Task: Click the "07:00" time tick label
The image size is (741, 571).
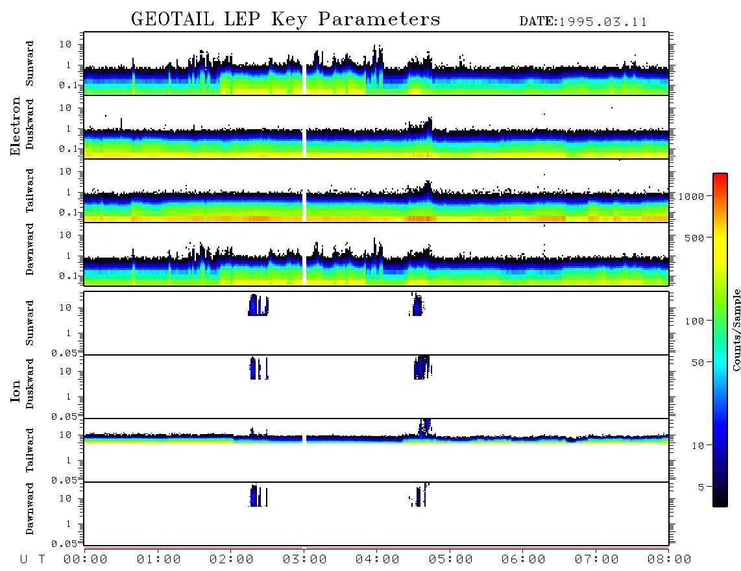Action: click(596, 560)
